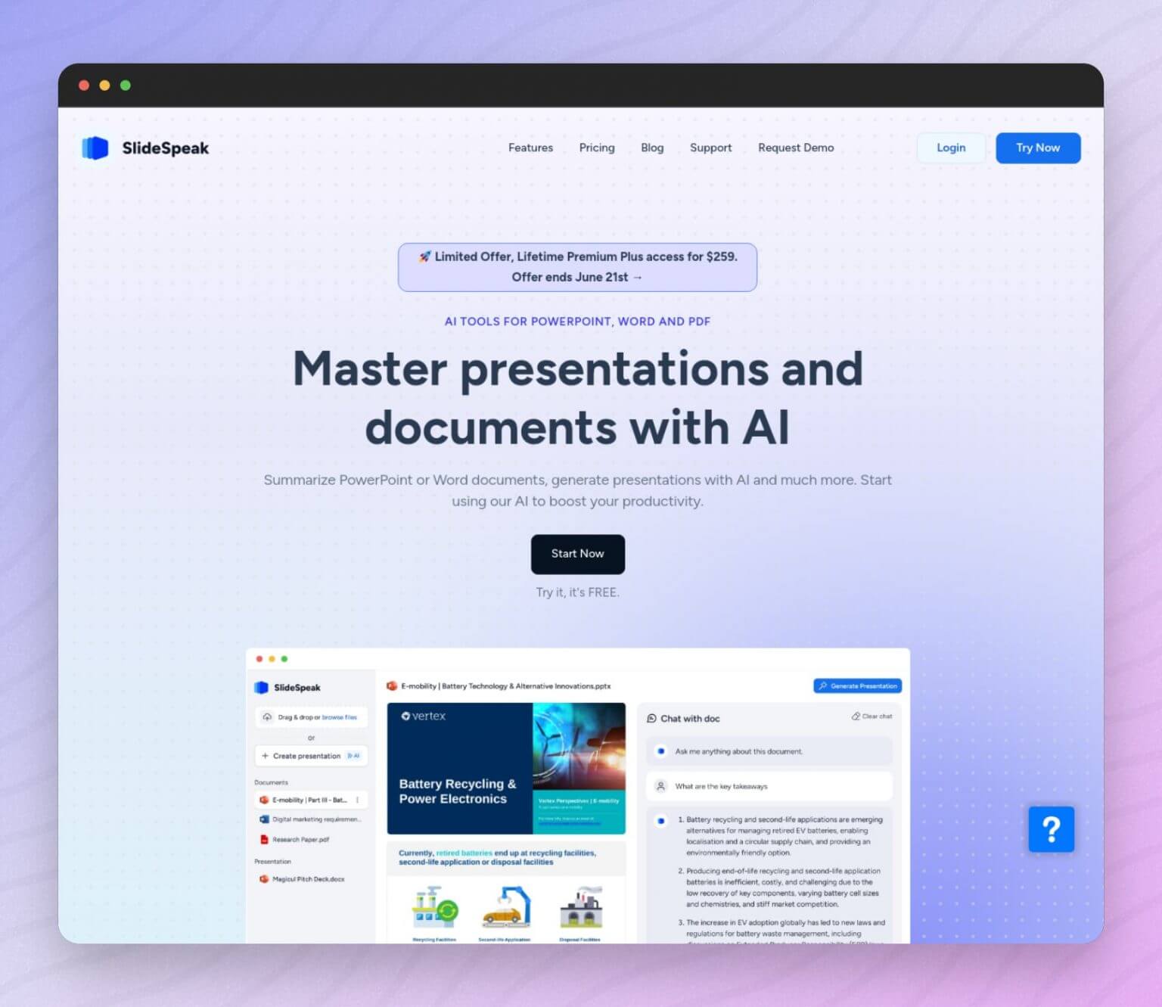Click the help question mark bubble
This screenshot has width=1162, height=1007.
pyautogui.click(x=1052, y=829)
